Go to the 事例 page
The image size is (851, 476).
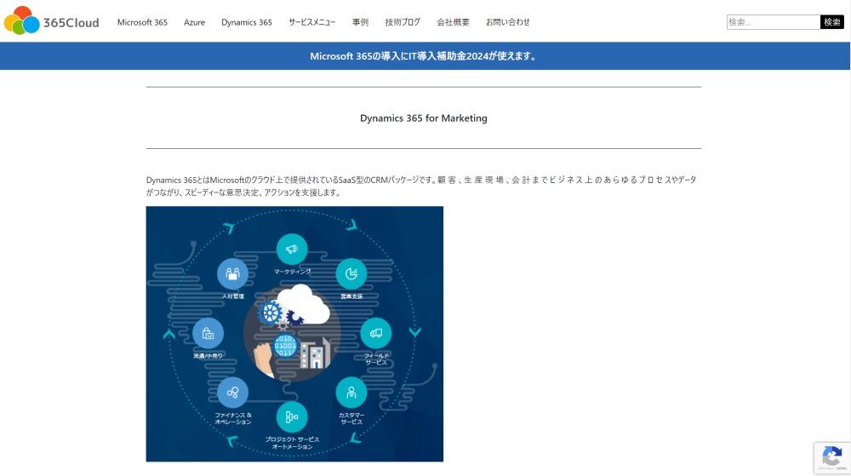pos(360,22)
